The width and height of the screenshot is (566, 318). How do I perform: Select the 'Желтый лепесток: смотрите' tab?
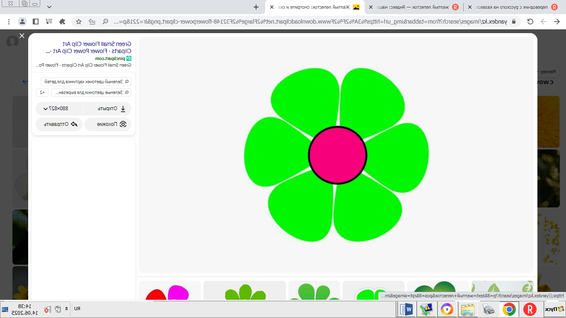[316, 7]
